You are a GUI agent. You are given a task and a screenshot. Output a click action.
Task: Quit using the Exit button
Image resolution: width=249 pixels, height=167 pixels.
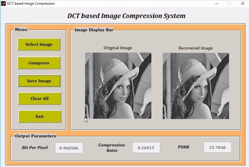[x=40, y=116]
